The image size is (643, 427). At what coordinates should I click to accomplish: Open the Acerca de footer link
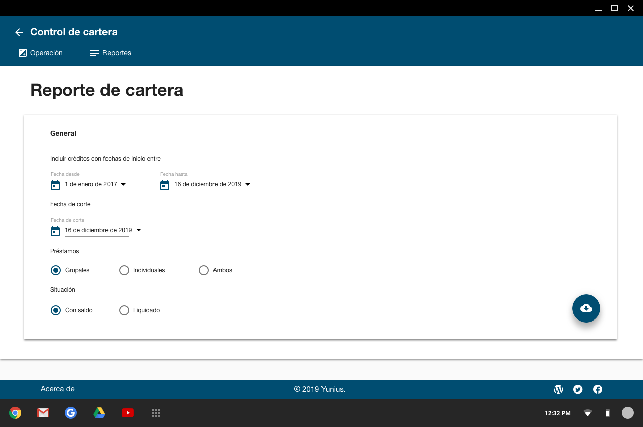coord(58,389)
